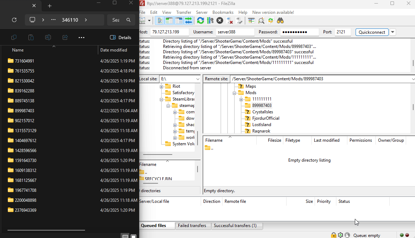Select the FjordurOfficial remote folder
415x238 pixels.
(x=266, y=118)
